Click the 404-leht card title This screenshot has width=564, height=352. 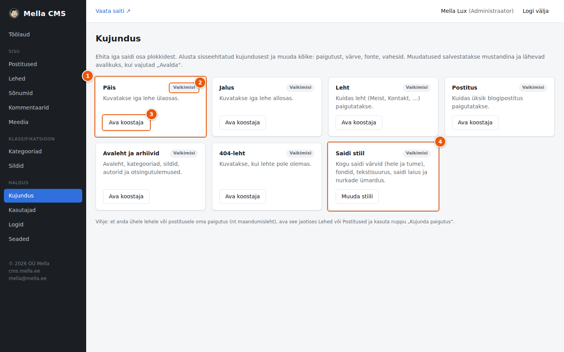[x=232, y=153]
